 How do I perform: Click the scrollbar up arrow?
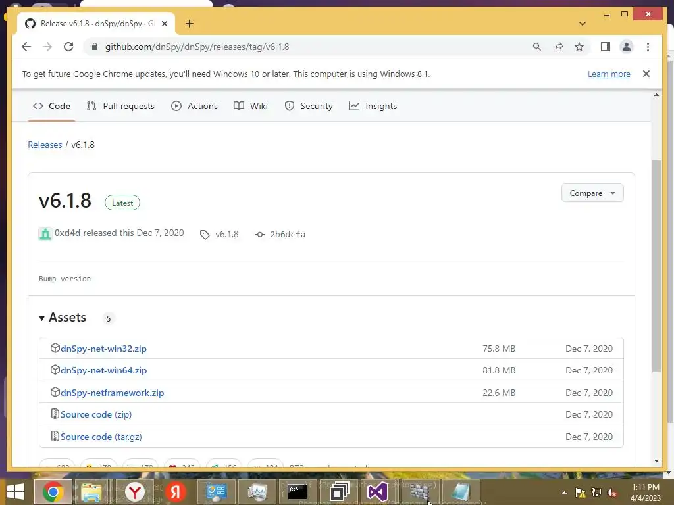[656, 95]
